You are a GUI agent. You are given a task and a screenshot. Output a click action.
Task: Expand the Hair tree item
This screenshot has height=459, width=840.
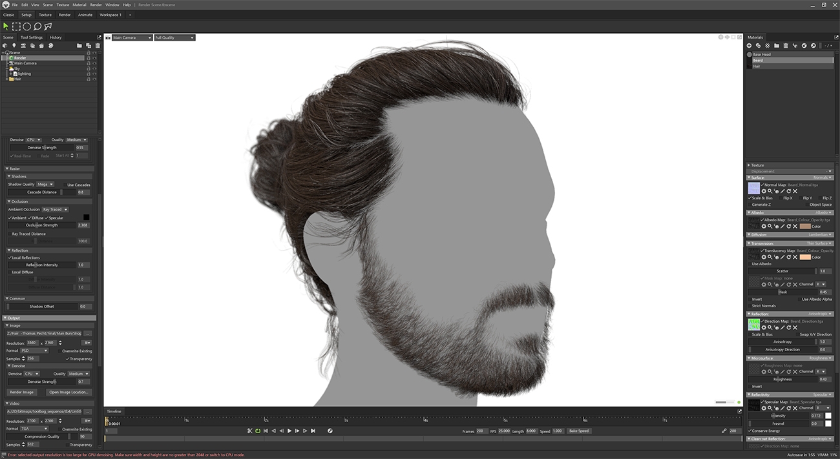(x=7, y=79)
